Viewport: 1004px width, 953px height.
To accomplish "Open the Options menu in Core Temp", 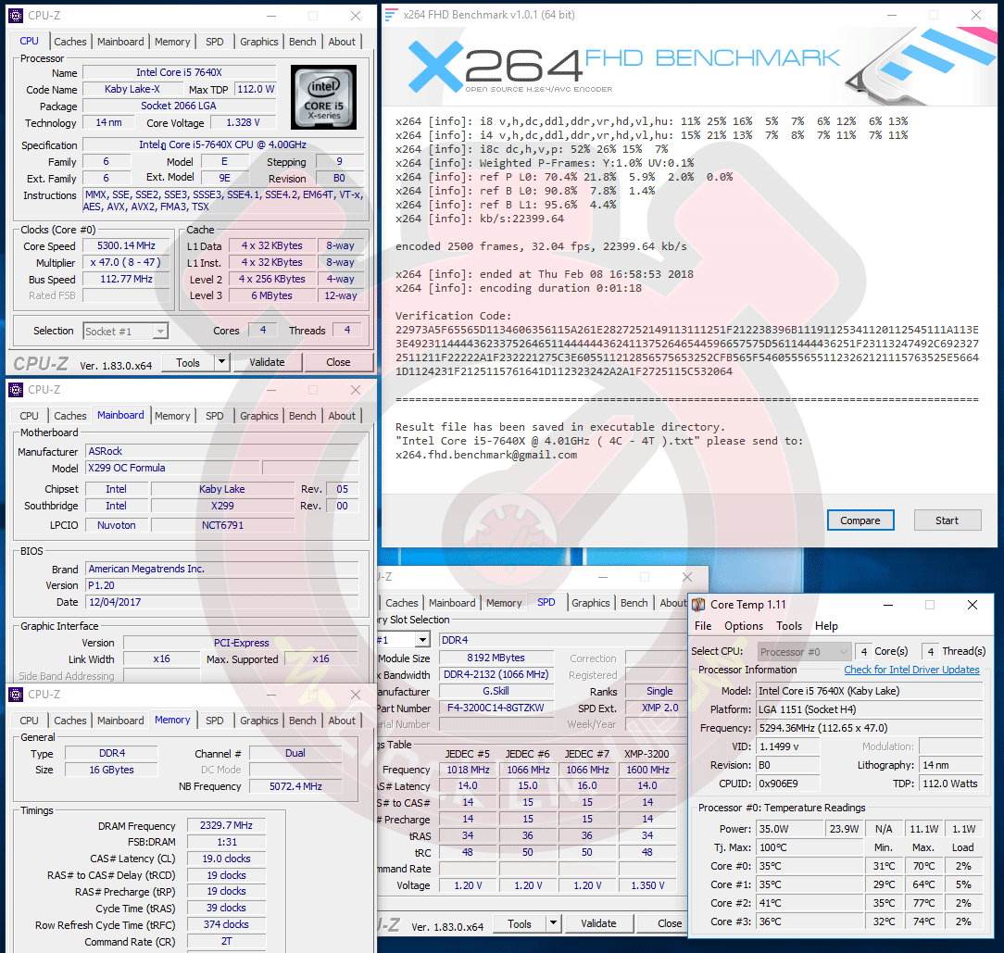I will (x=744, y=626).
